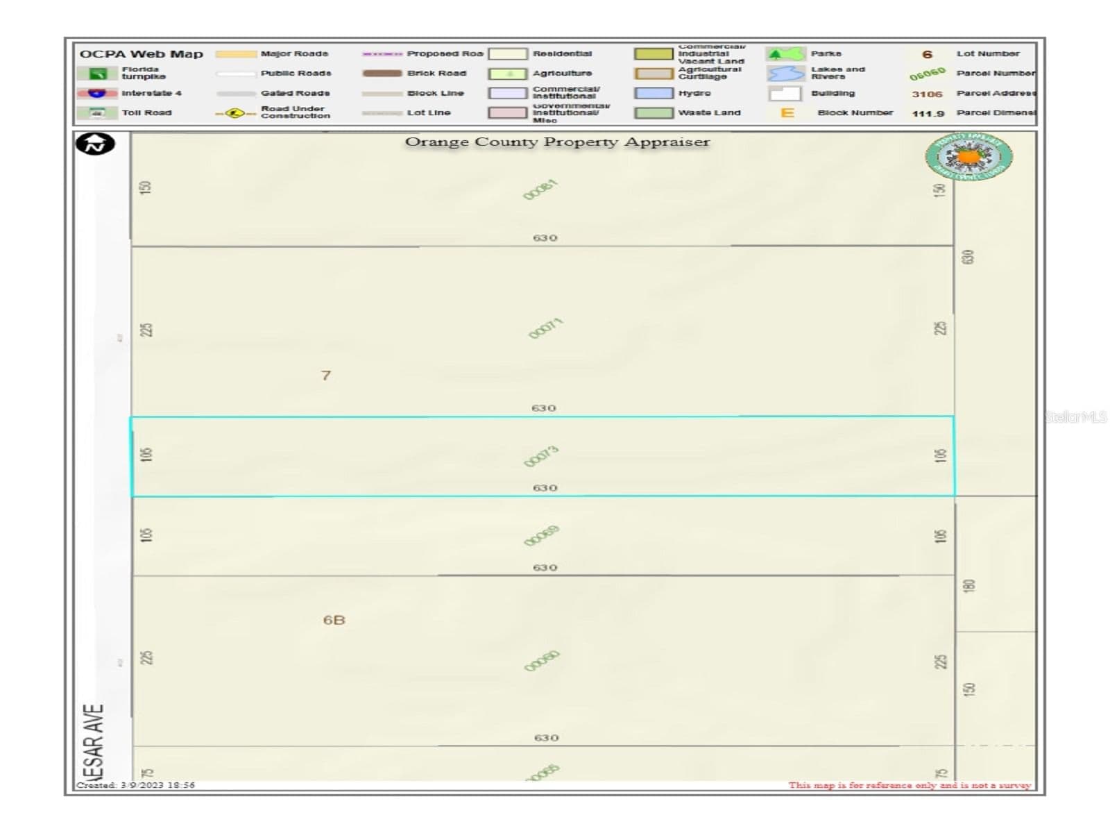Click the Brick Road brown swatch
The image size is (1110, 833).
382,73
